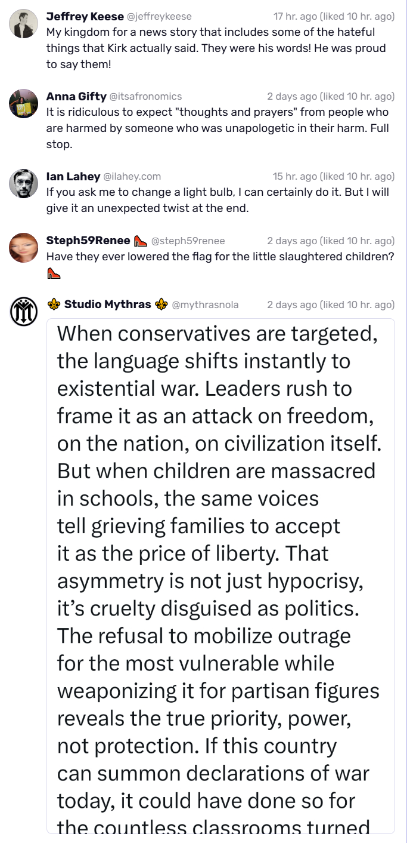Click red shoe emoji beside Steph59Renee name
The width and height of the screenshot is (407, 843).
click(140, 241)
